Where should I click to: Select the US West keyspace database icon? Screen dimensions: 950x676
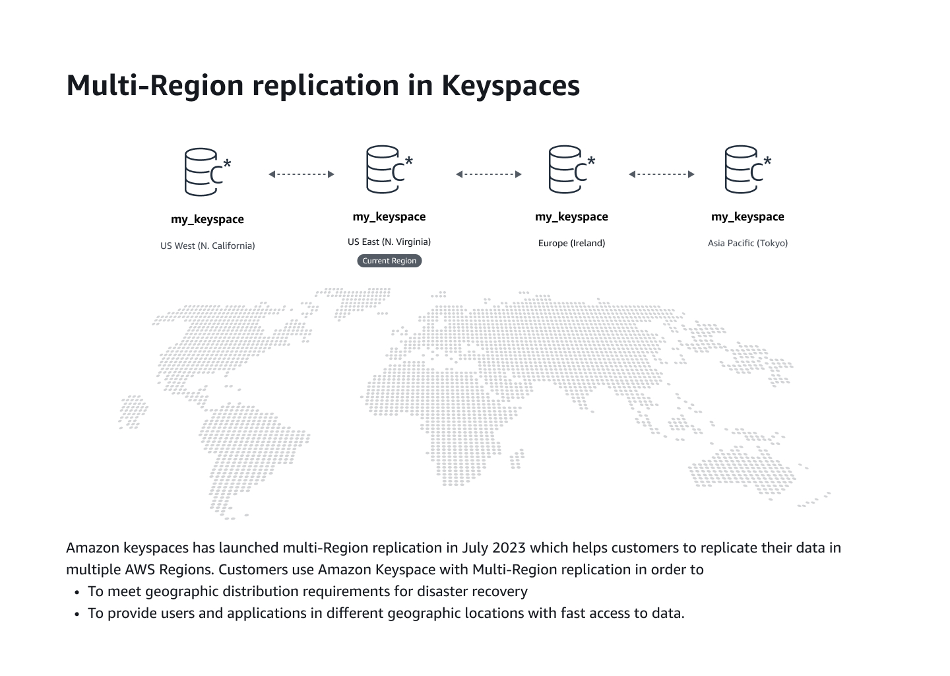point(201,173)
